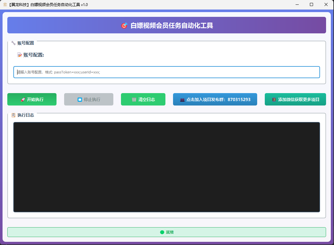Viewport: 334px width, 245px height.
Task: Click inside the black execution log area
Action: pyautogui.click(x=166, y=167)
